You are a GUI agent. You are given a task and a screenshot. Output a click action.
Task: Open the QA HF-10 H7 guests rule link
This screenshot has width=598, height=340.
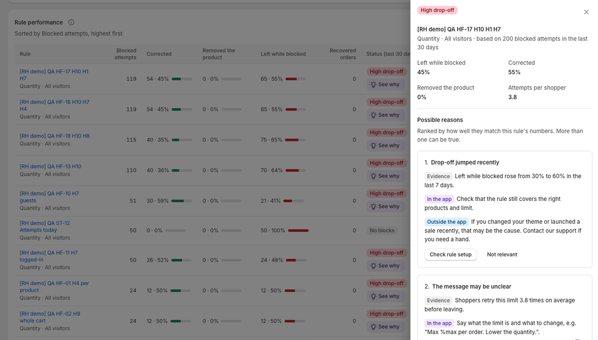[49, 197]
